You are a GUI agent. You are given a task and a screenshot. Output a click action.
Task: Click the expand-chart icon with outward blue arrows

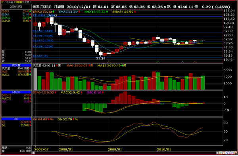[x=230, y=153]
